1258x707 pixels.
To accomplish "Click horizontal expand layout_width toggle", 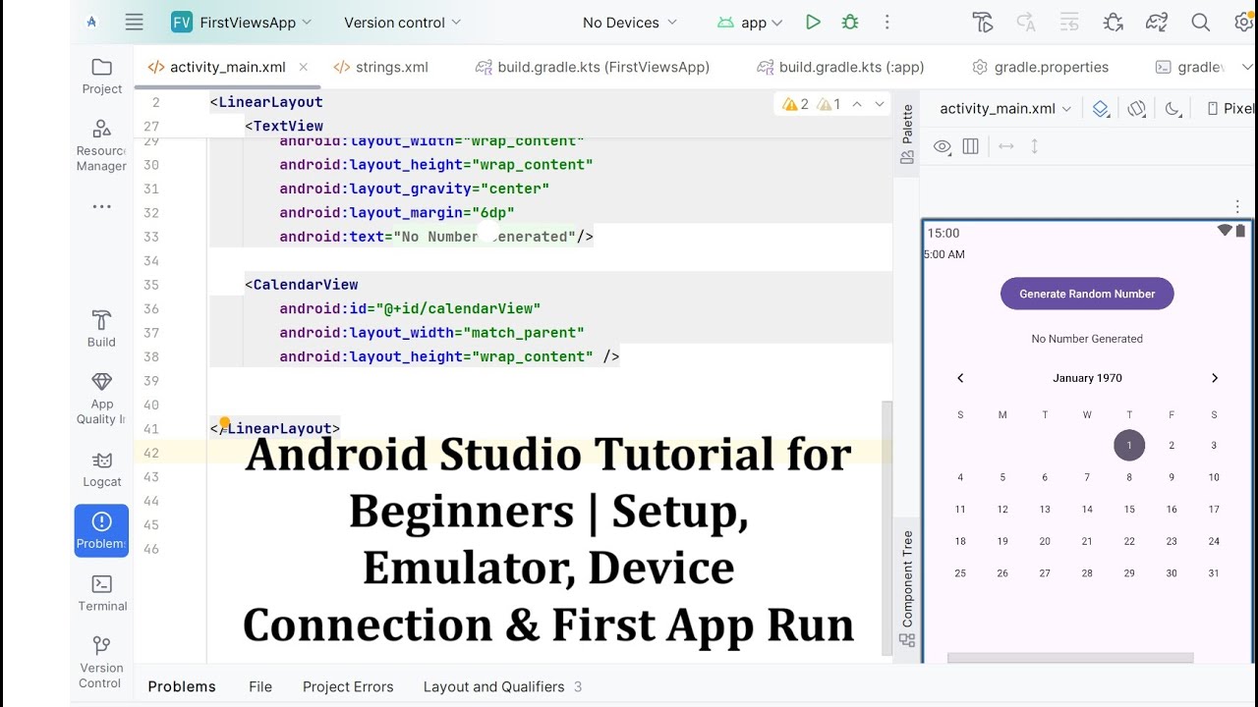I will pyautogui.click(x=1005, y=146).
